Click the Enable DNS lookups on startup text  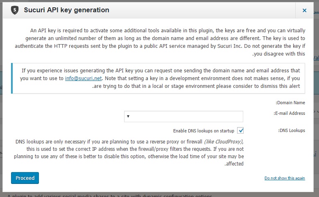[204, 131]
